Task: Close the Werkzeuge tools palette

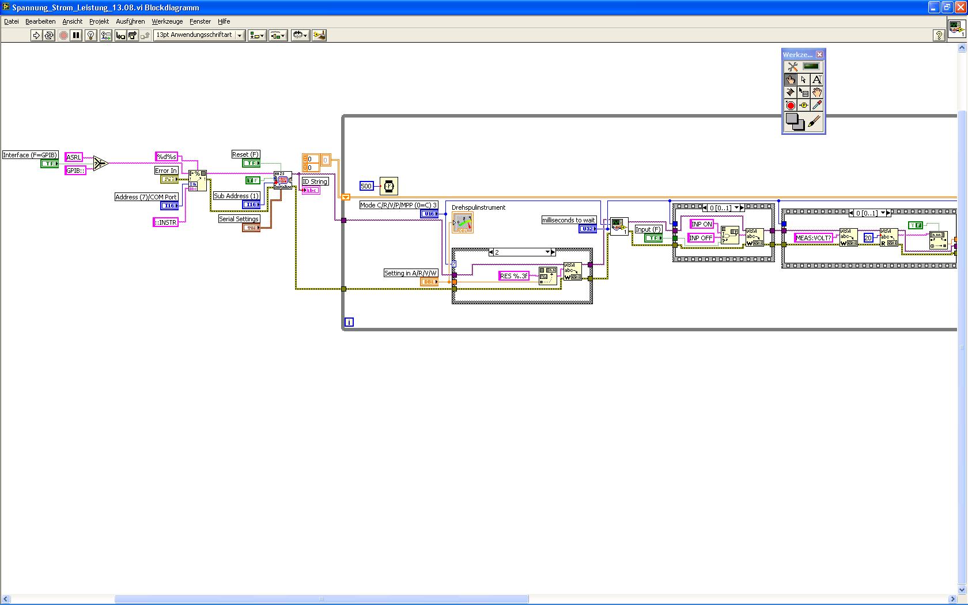Action: coord(819,54)
